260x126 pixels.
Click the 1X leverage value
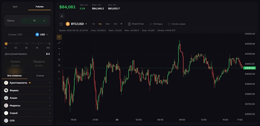[x=34, y=21]
